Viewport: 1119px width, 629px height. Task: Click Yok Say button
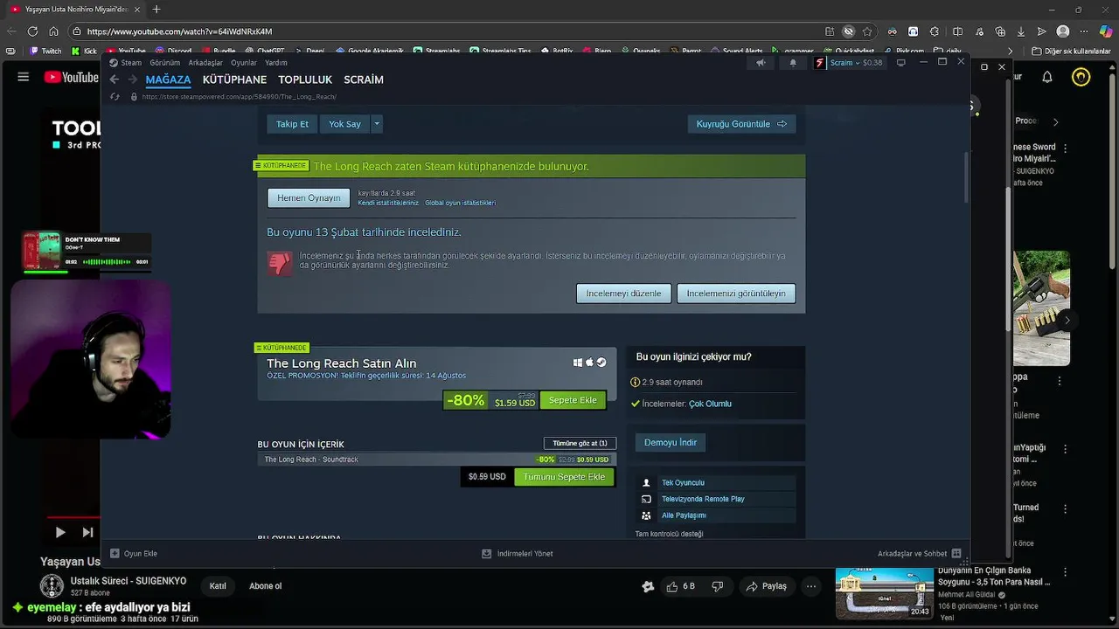(x=344, y=124)
